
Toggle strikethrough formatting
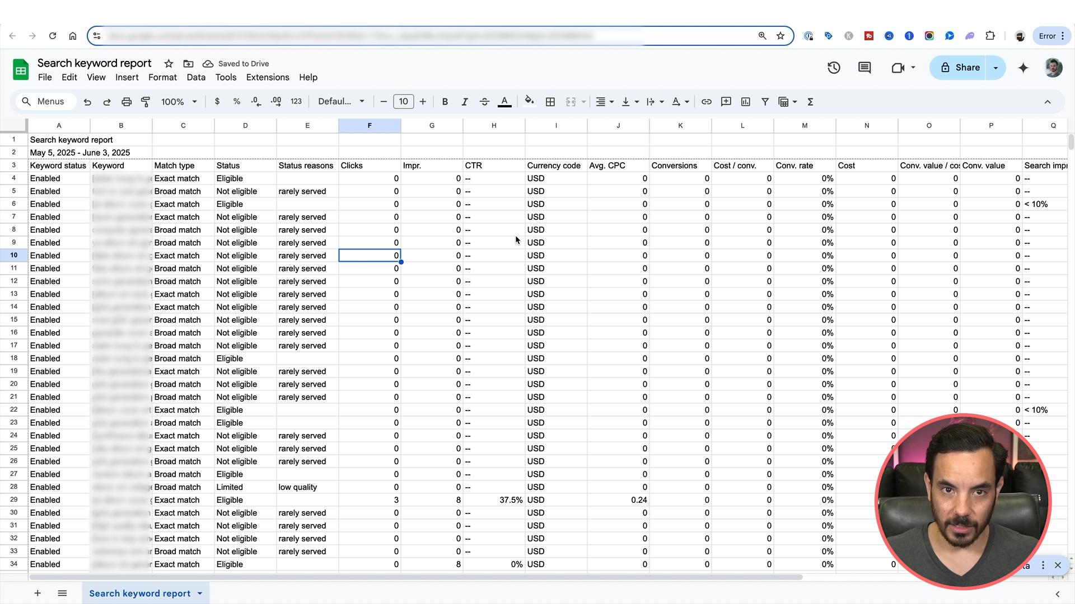[484, 102]
